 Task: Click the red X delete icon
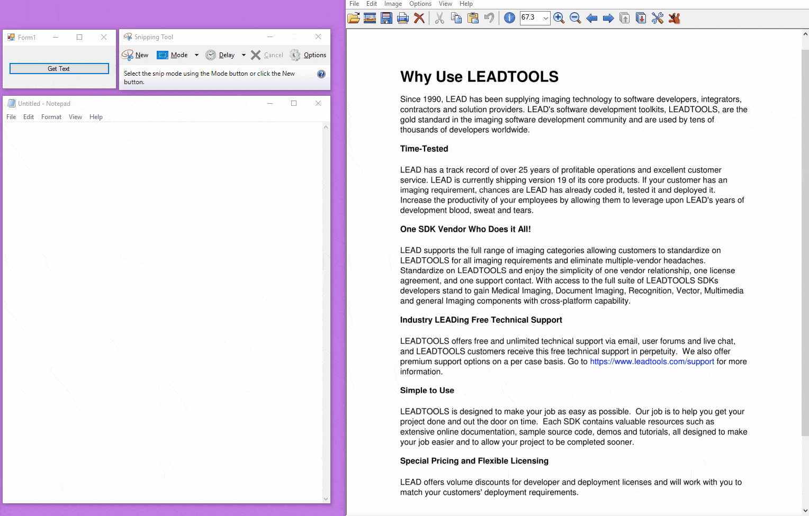tap(419, 18)
